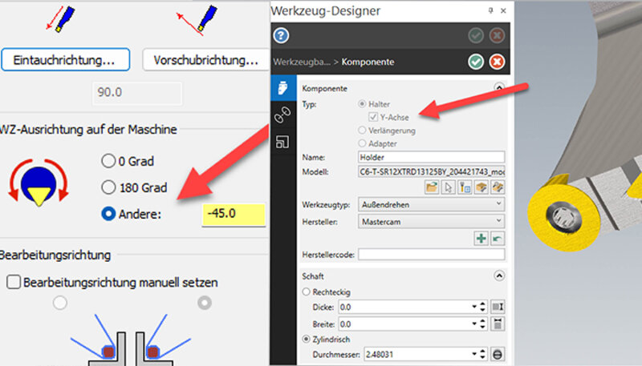The height and width of the screenshot is (366, 642).
Task: Cancel the Komponente with the red X
Action: [497, 62]
